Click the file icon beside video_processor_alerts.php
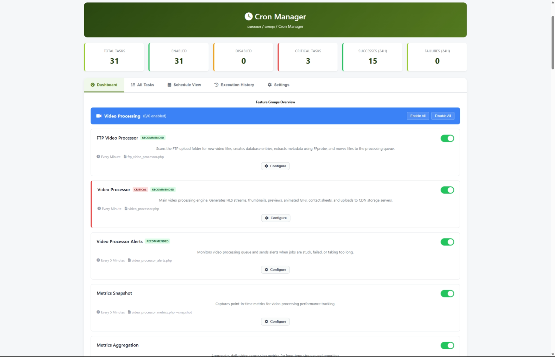555x357 pixels. coord(129,260)
